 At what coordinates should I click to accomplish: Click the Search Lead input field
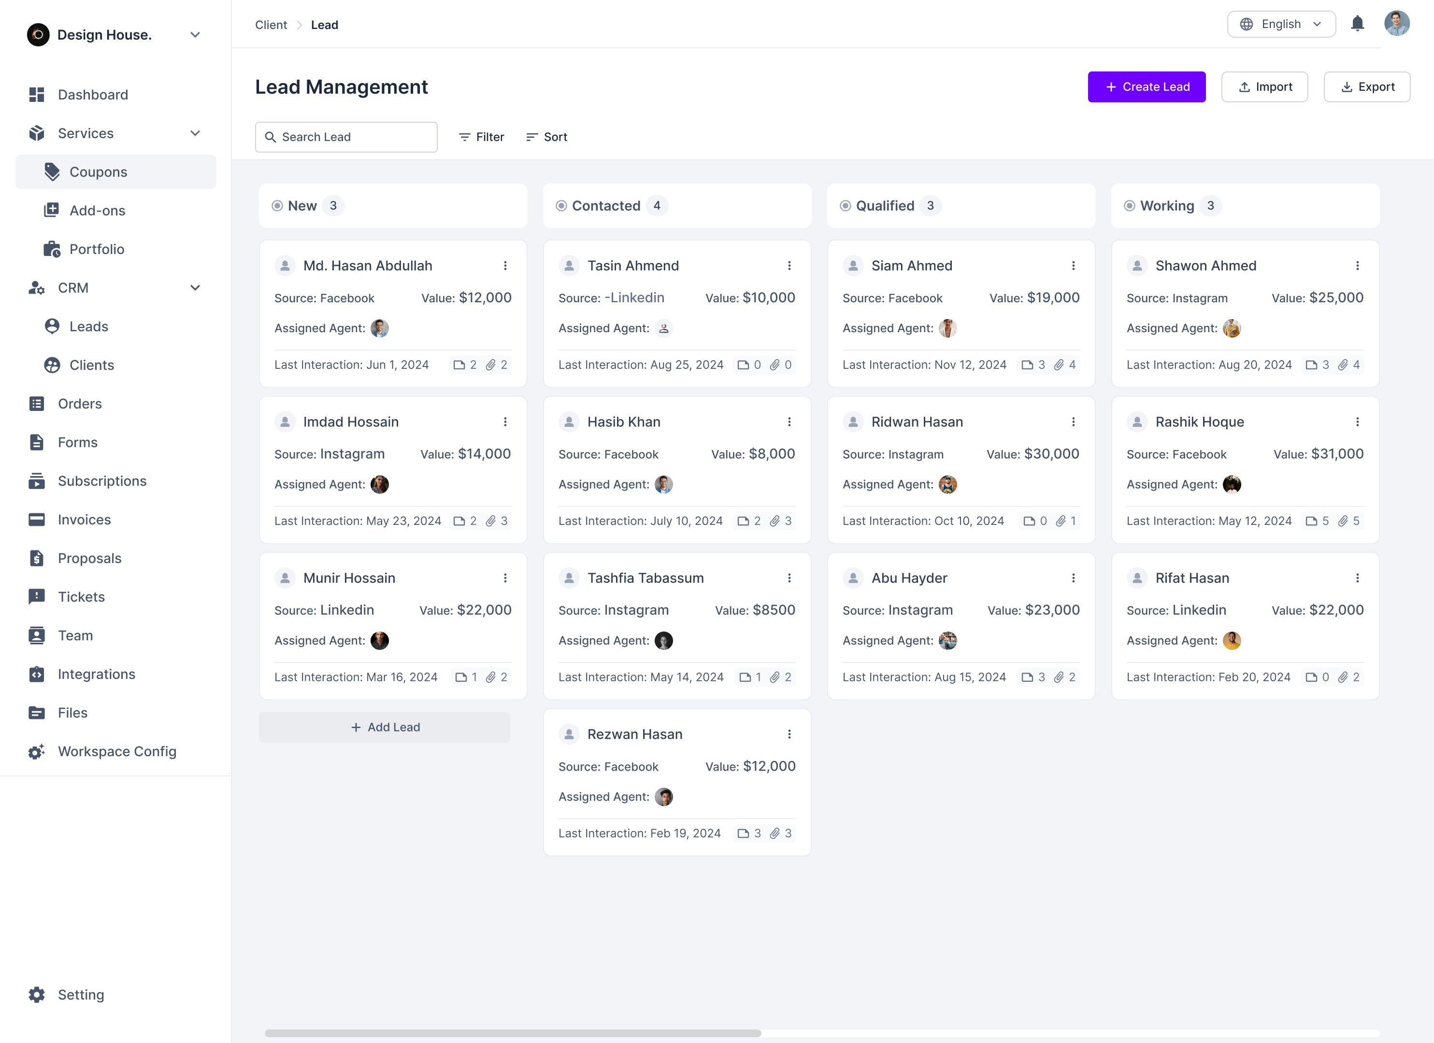coord(346,137)
